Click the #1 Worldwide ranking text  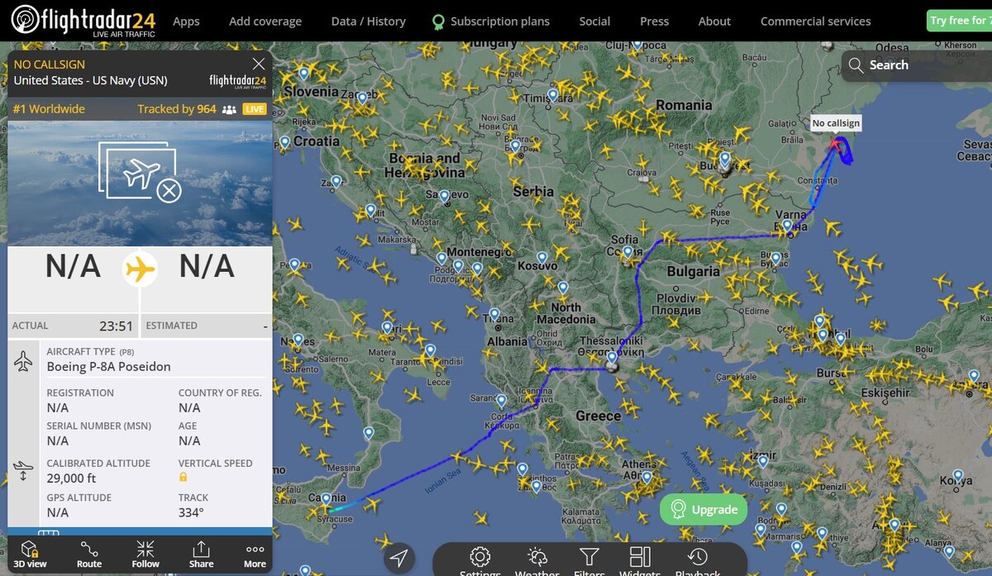(x=50, y=109)
